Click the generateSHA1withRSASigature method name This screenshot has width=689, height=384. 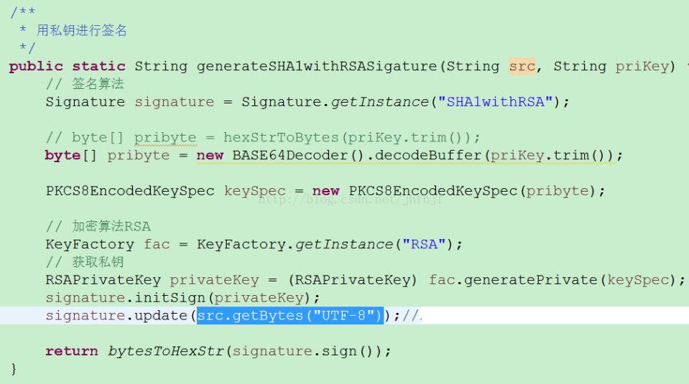[317, 66]
